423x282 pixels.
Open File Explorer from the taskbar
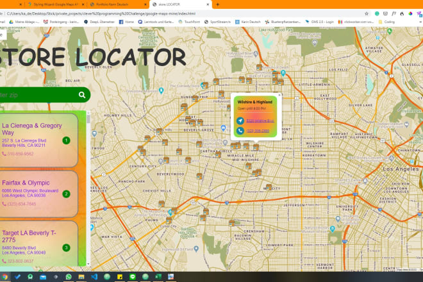[81, 277]
